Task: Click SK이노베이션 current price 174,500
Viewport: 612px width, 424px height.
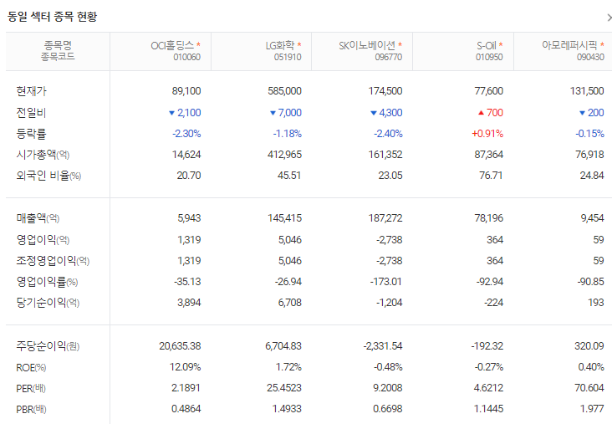Action: (385, 91)
